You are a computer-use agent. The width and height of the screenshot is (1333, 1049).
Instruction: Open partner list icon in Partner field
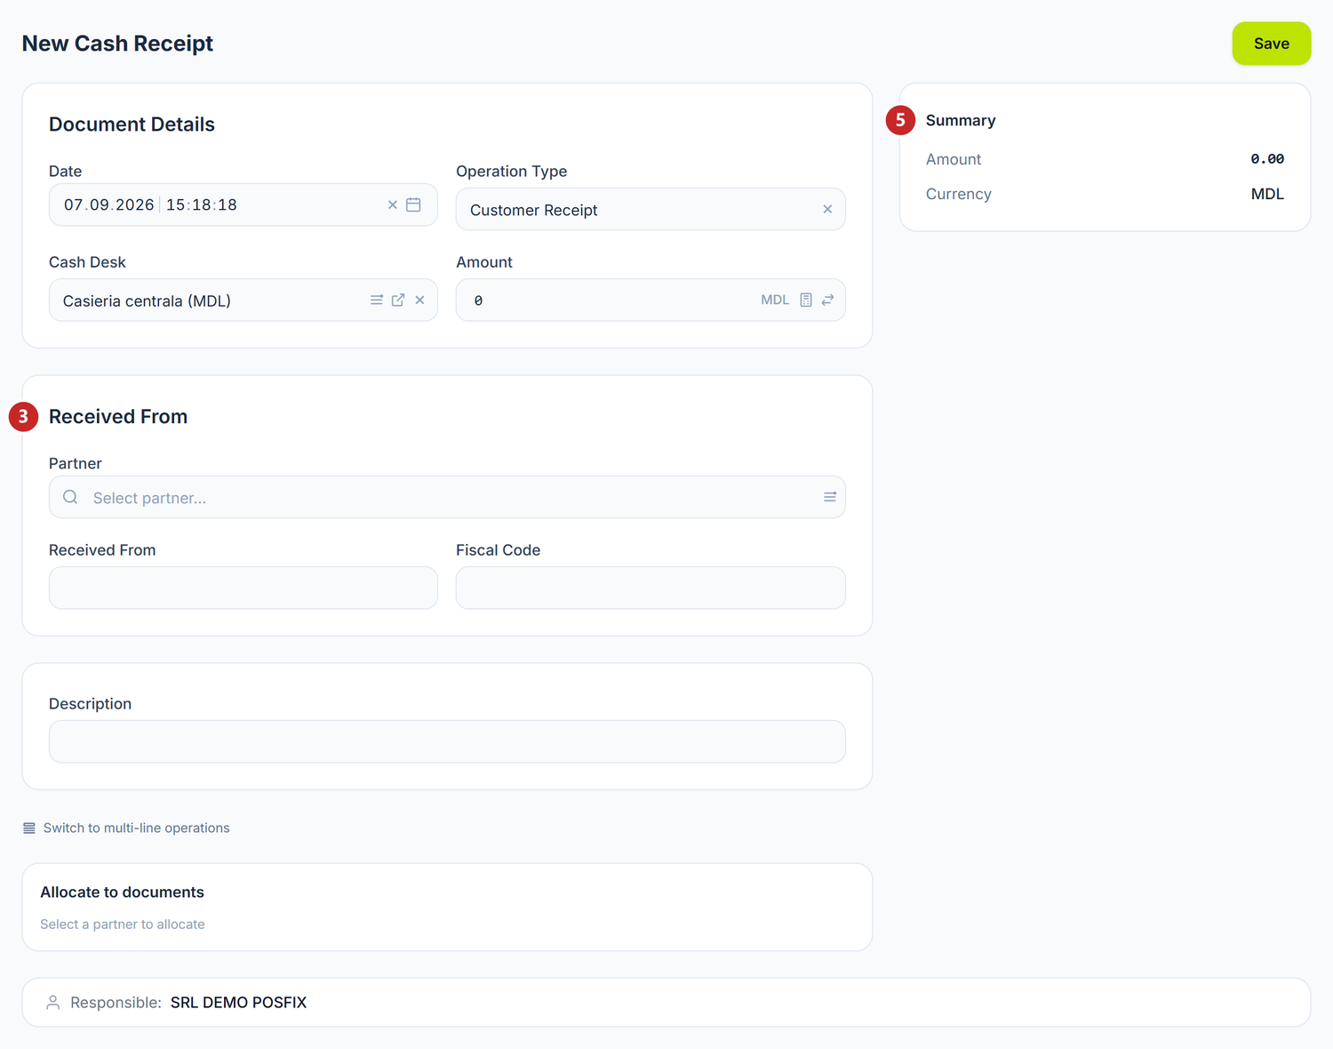pos(830,497)
